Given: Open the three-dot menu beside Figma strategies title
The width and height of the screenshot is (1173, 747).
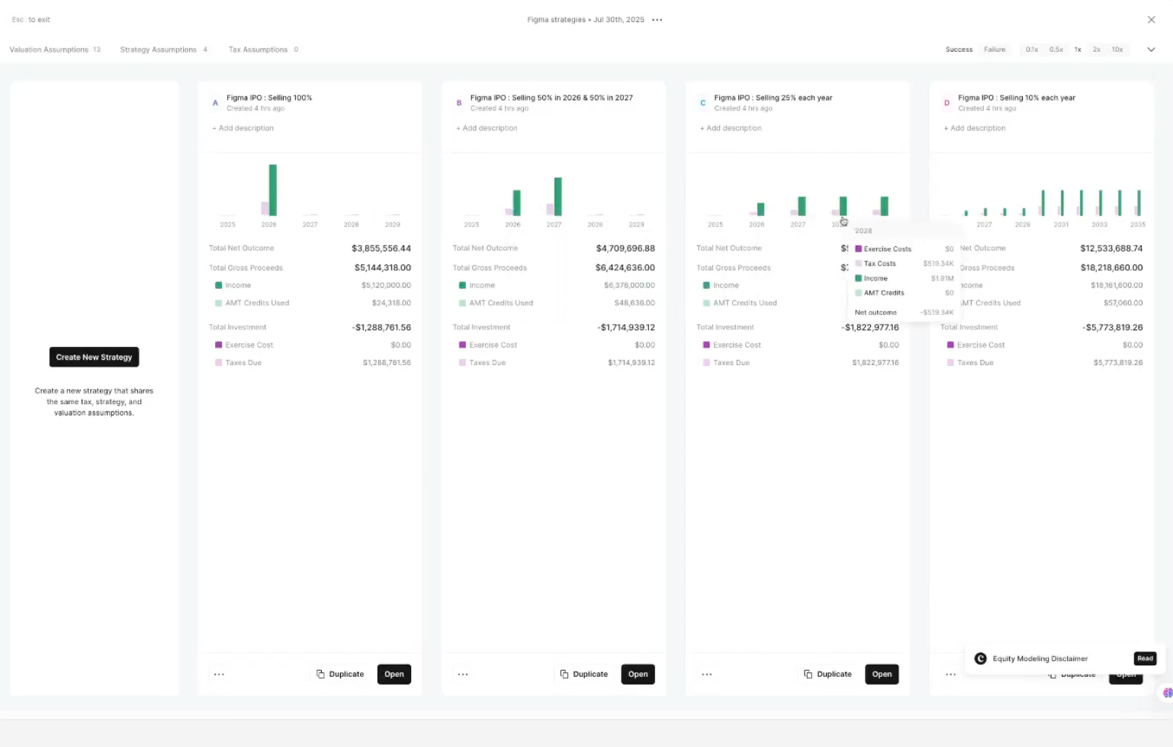Looking at the screenshot, I should (x=657, y=20).
